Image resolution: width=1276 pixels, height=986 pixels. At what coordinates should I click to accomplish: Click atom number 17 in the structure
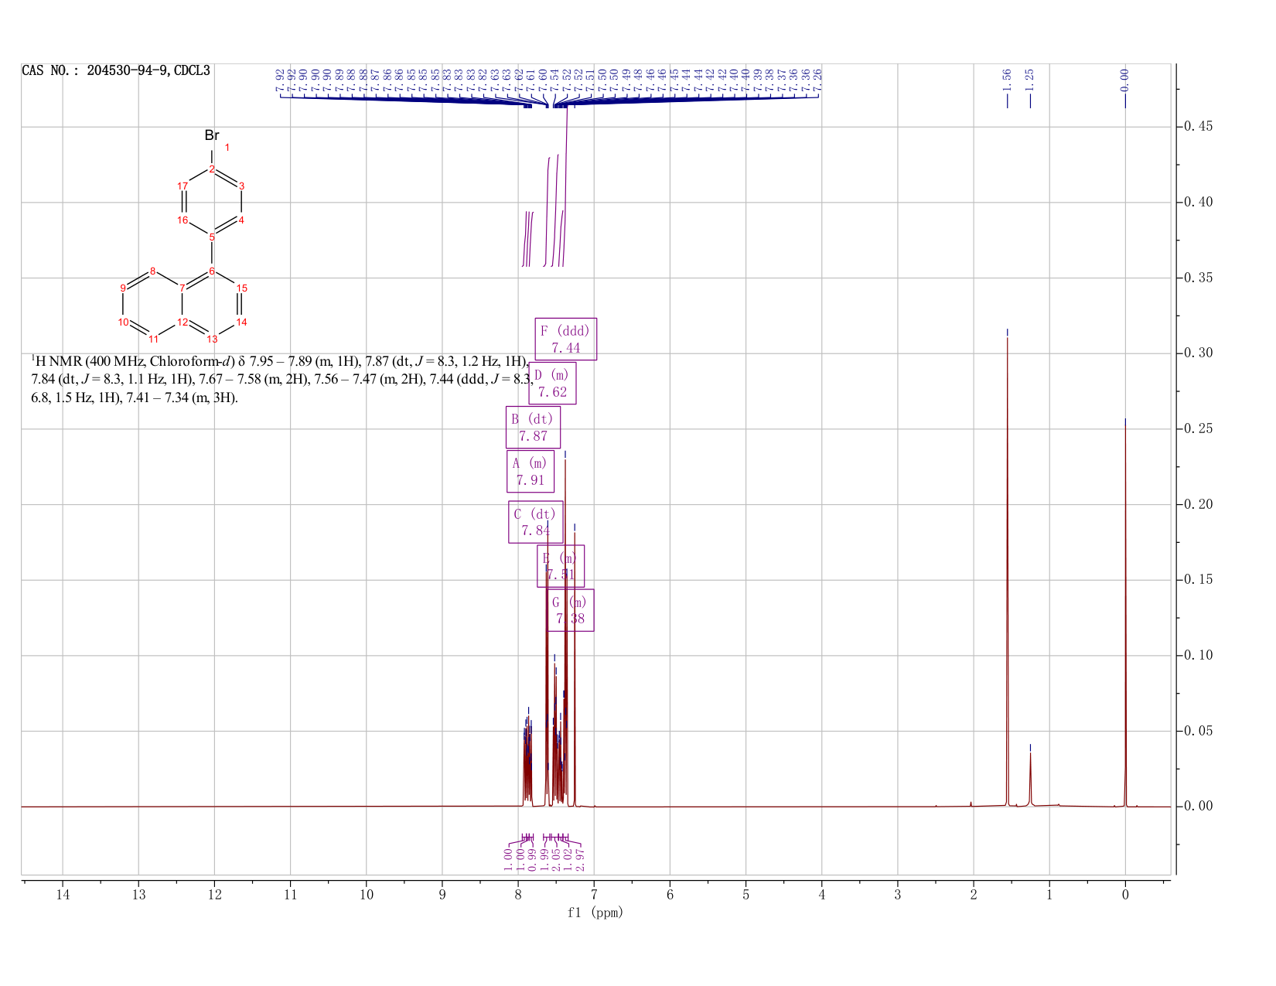183,186
